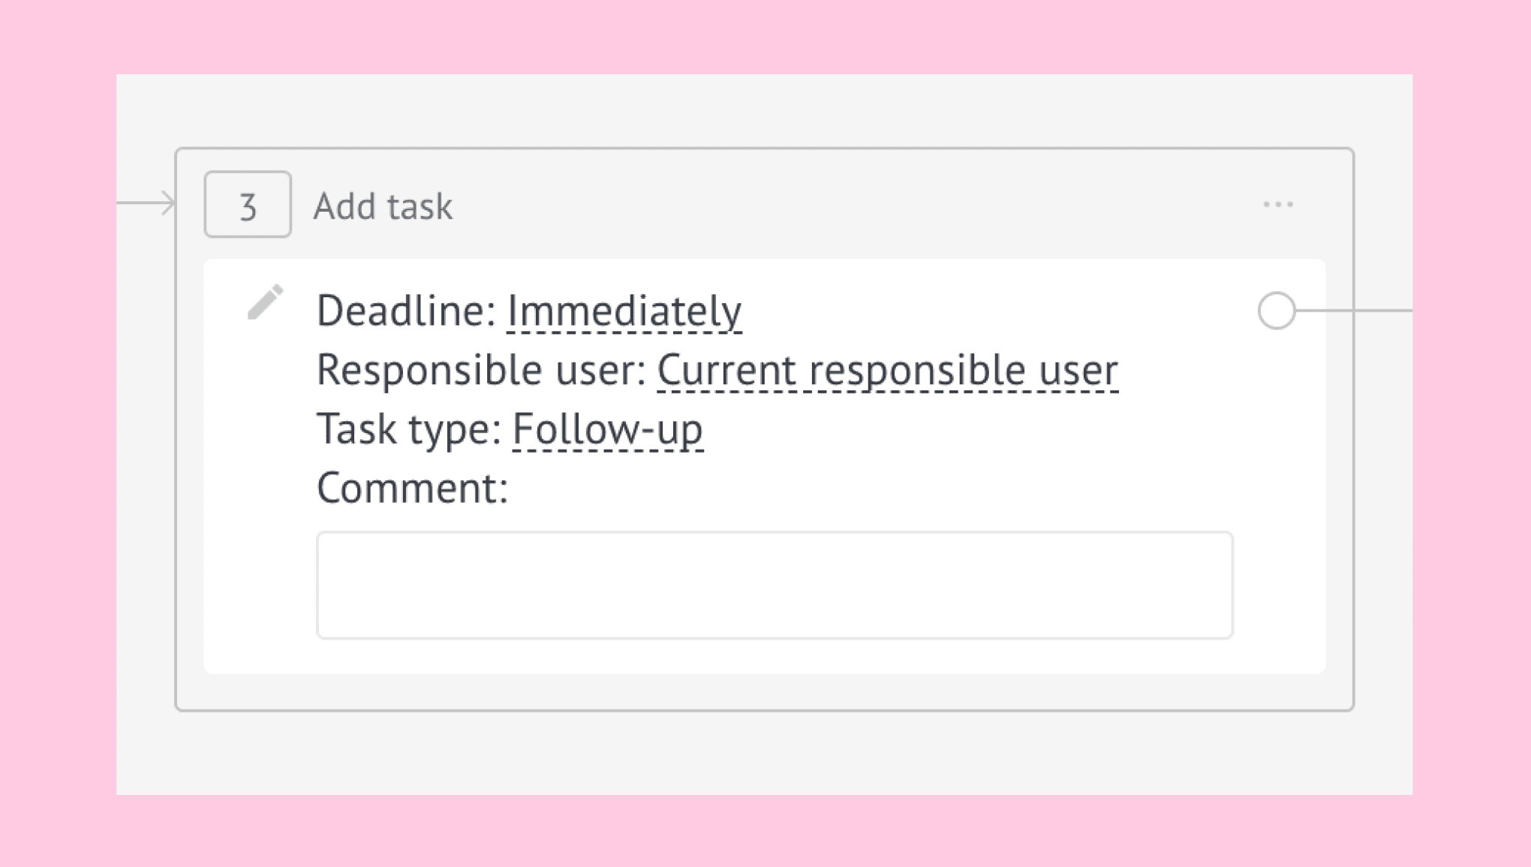Click the empty canvas above the task block

click(x=764, y=110)
